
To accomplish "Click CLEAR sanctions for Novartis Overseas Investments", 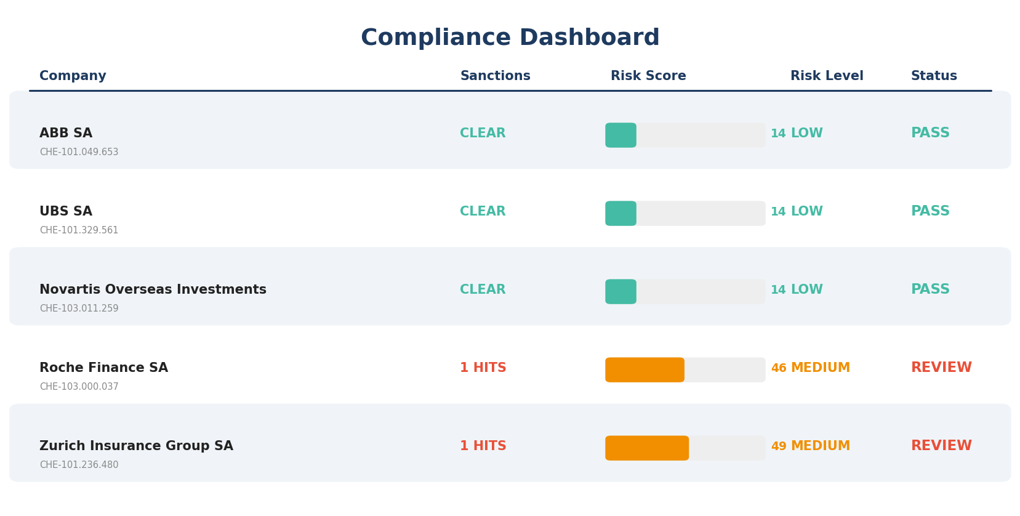I will tap(483, 290).
